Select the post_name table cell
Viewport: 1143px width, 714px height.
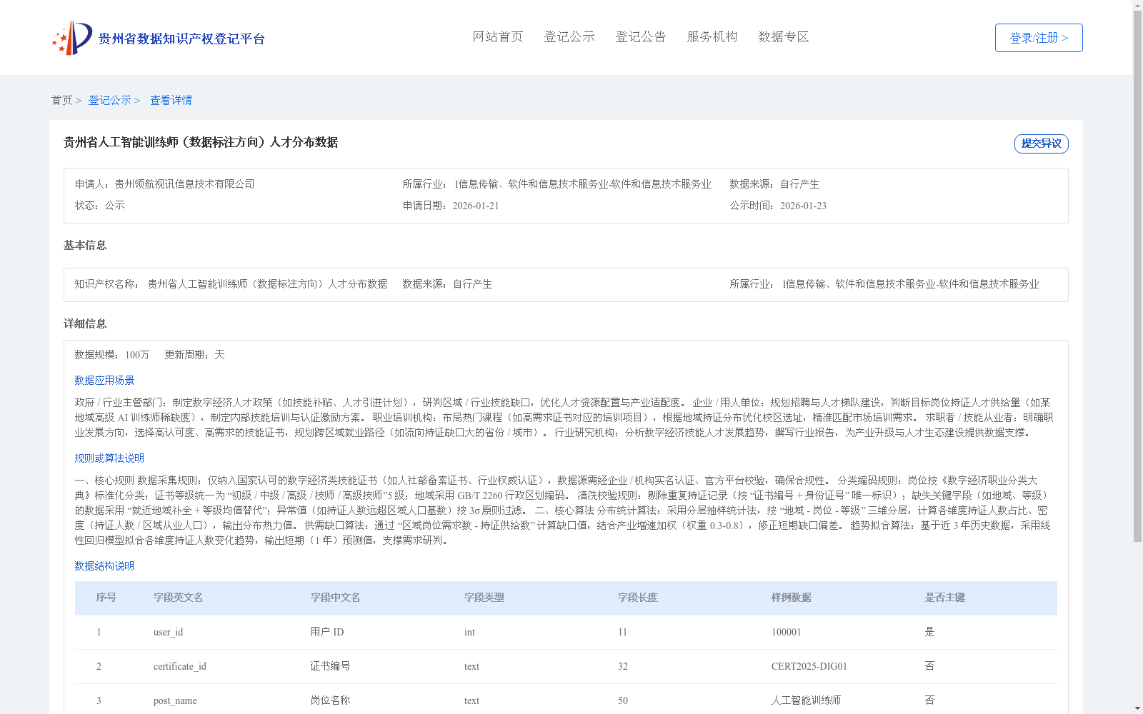click(x=175, y=700)
